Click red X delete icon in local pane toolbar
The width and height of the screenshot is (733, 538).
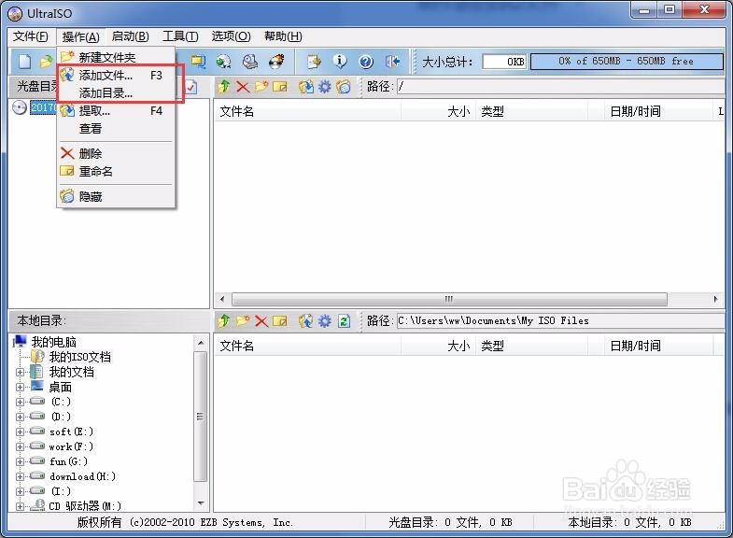click(x=261, y=321)
